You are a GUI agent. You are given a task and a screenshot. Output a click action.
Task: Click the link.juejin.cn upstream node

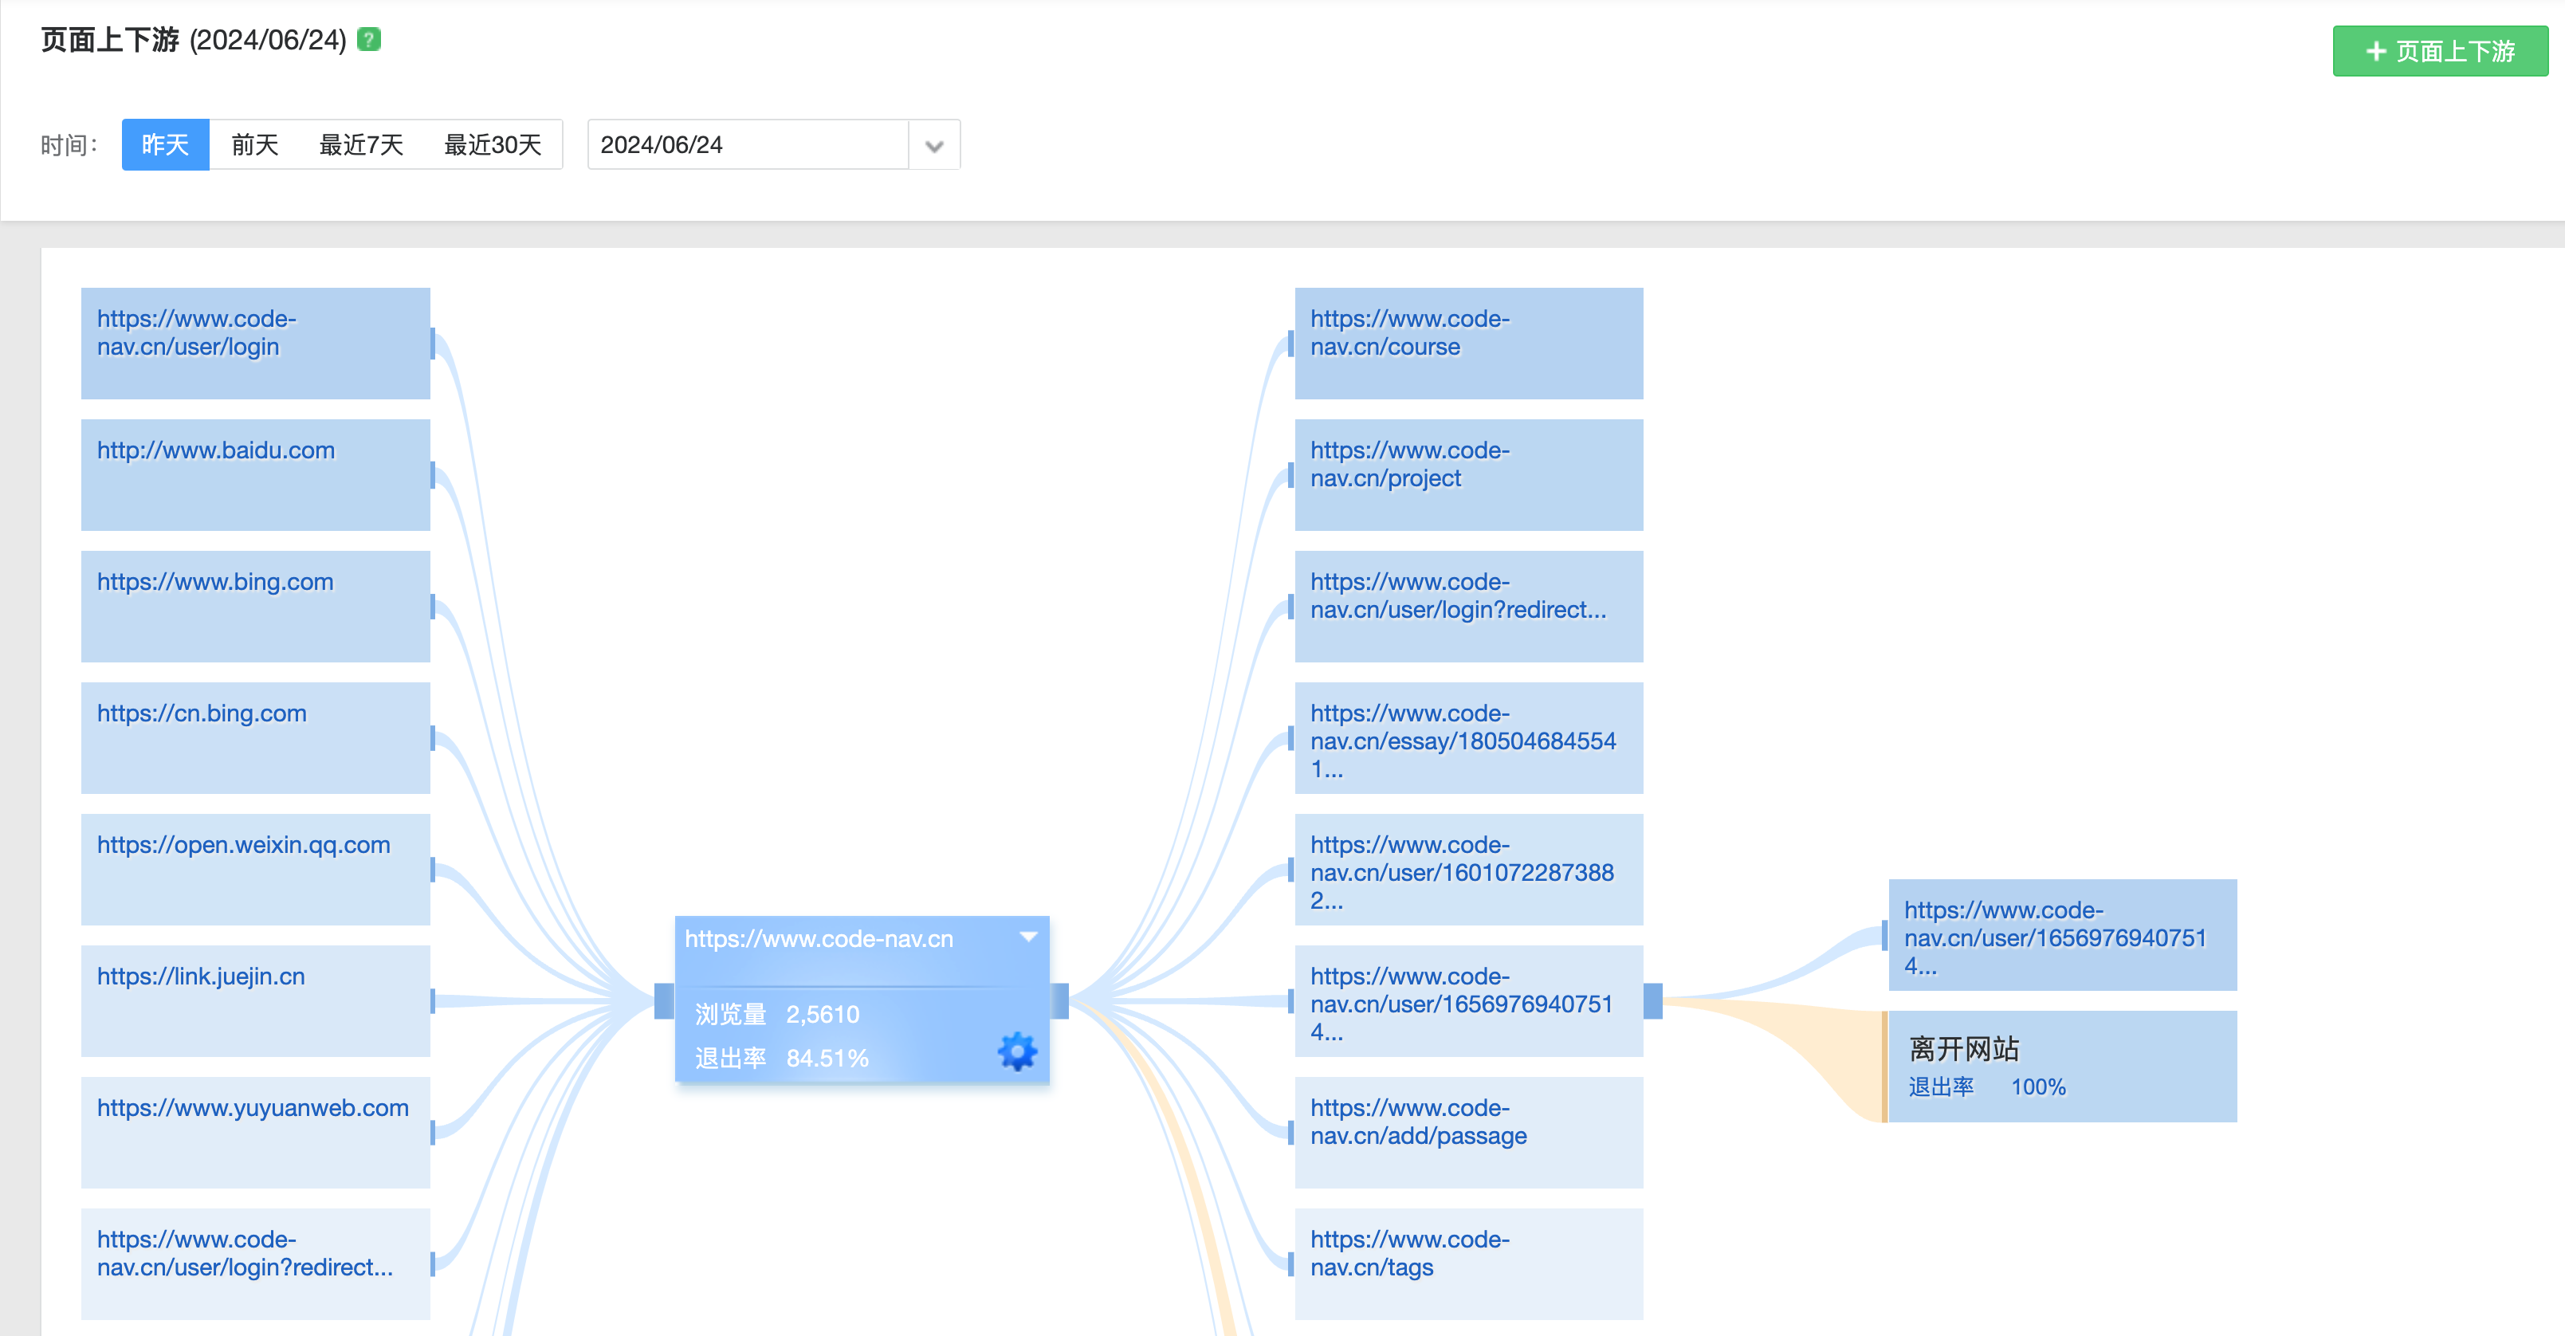pos(201,976)
